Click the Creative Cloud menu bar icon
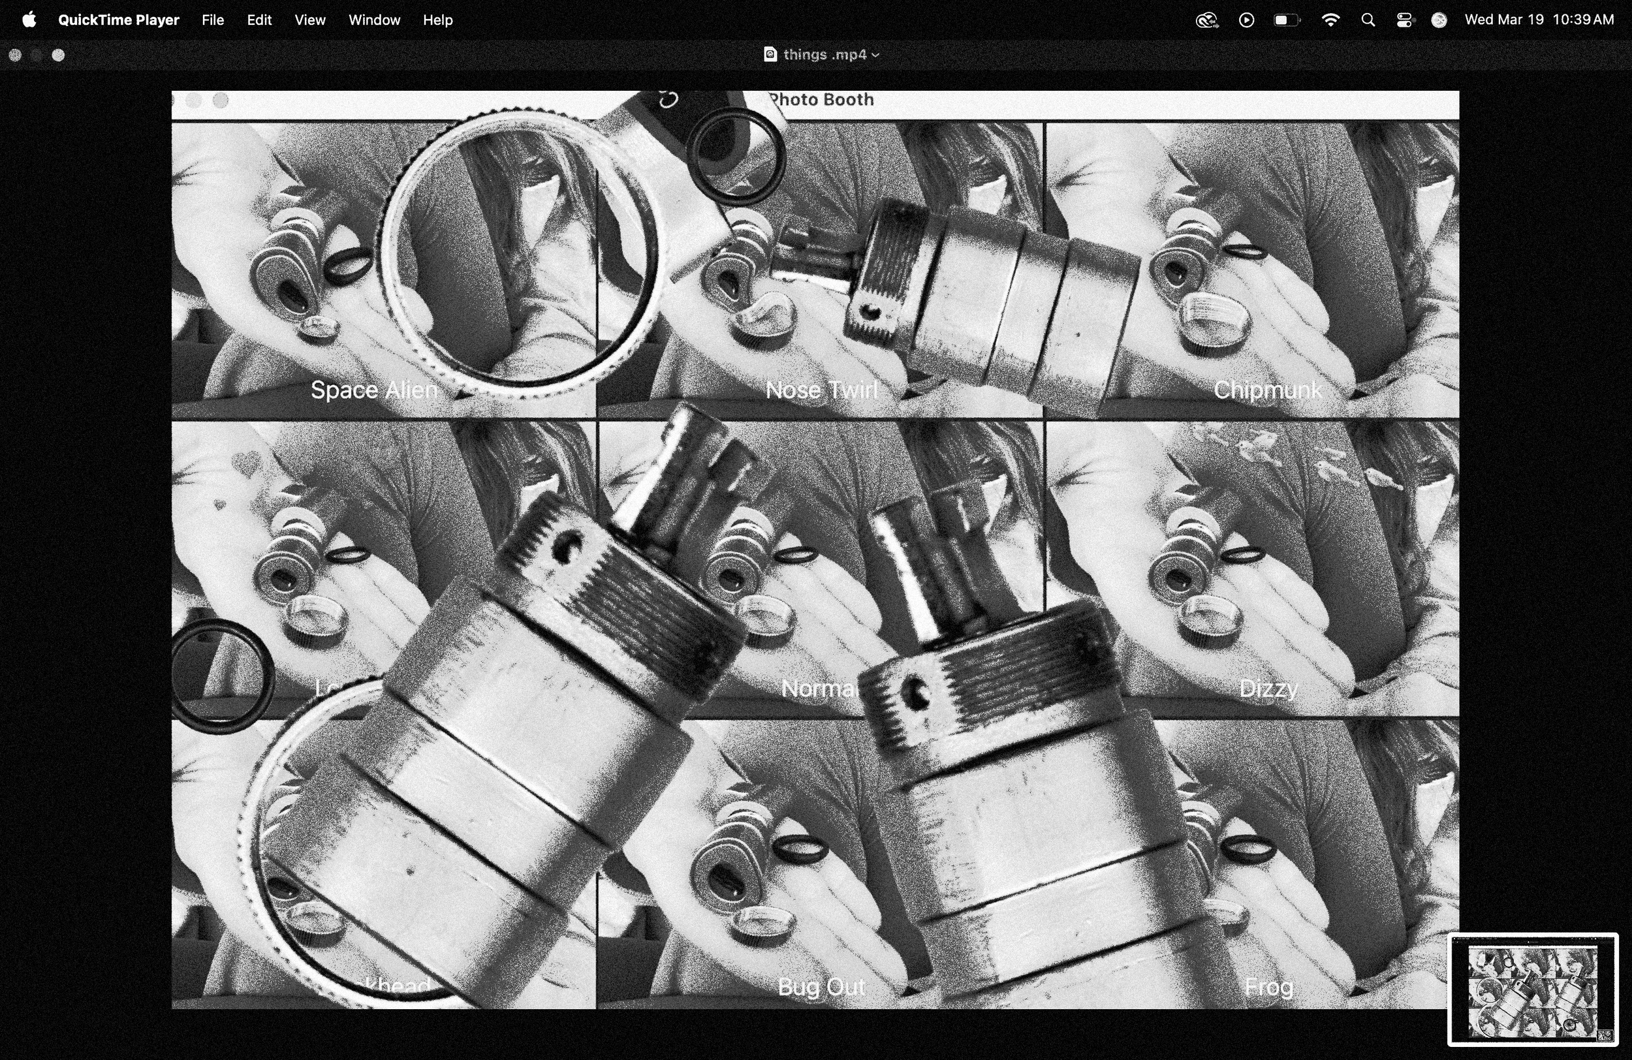Viewport: 1632px width, 1060px height. (x=1206, y=20)
